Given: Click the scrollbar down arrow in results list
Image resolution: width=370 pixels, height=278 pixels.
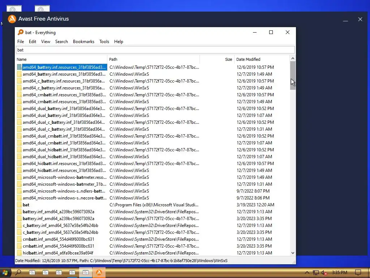Looking at the screenshot, I should point(293,253).
